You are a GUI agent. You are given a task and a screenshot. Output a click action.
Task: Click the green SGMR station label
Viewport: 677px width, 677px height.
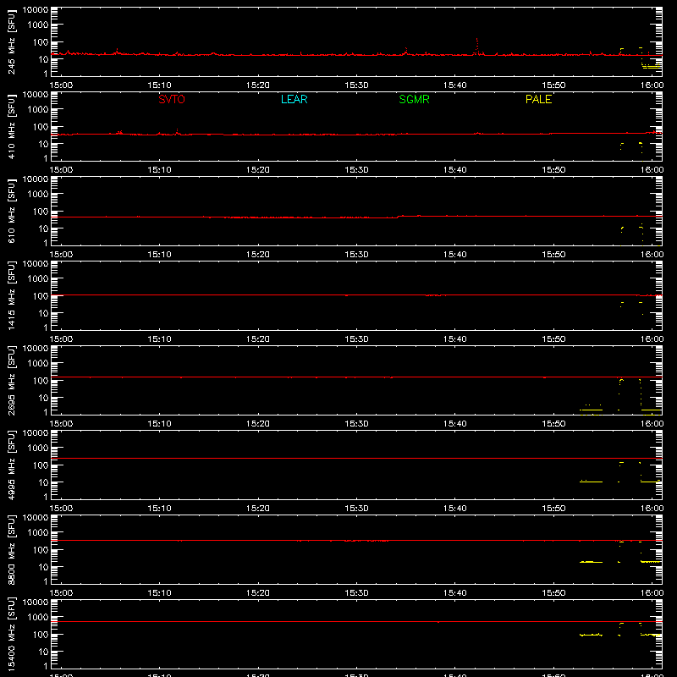pyautogui.click(x=414, y=99)
